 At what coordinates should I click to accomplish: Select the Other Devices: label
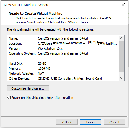(x=20, y=78)
